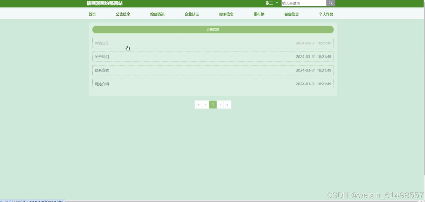This screenshot has height=202, width=425.
Task: Open the 联系方式 notice row
Action: 213,70
